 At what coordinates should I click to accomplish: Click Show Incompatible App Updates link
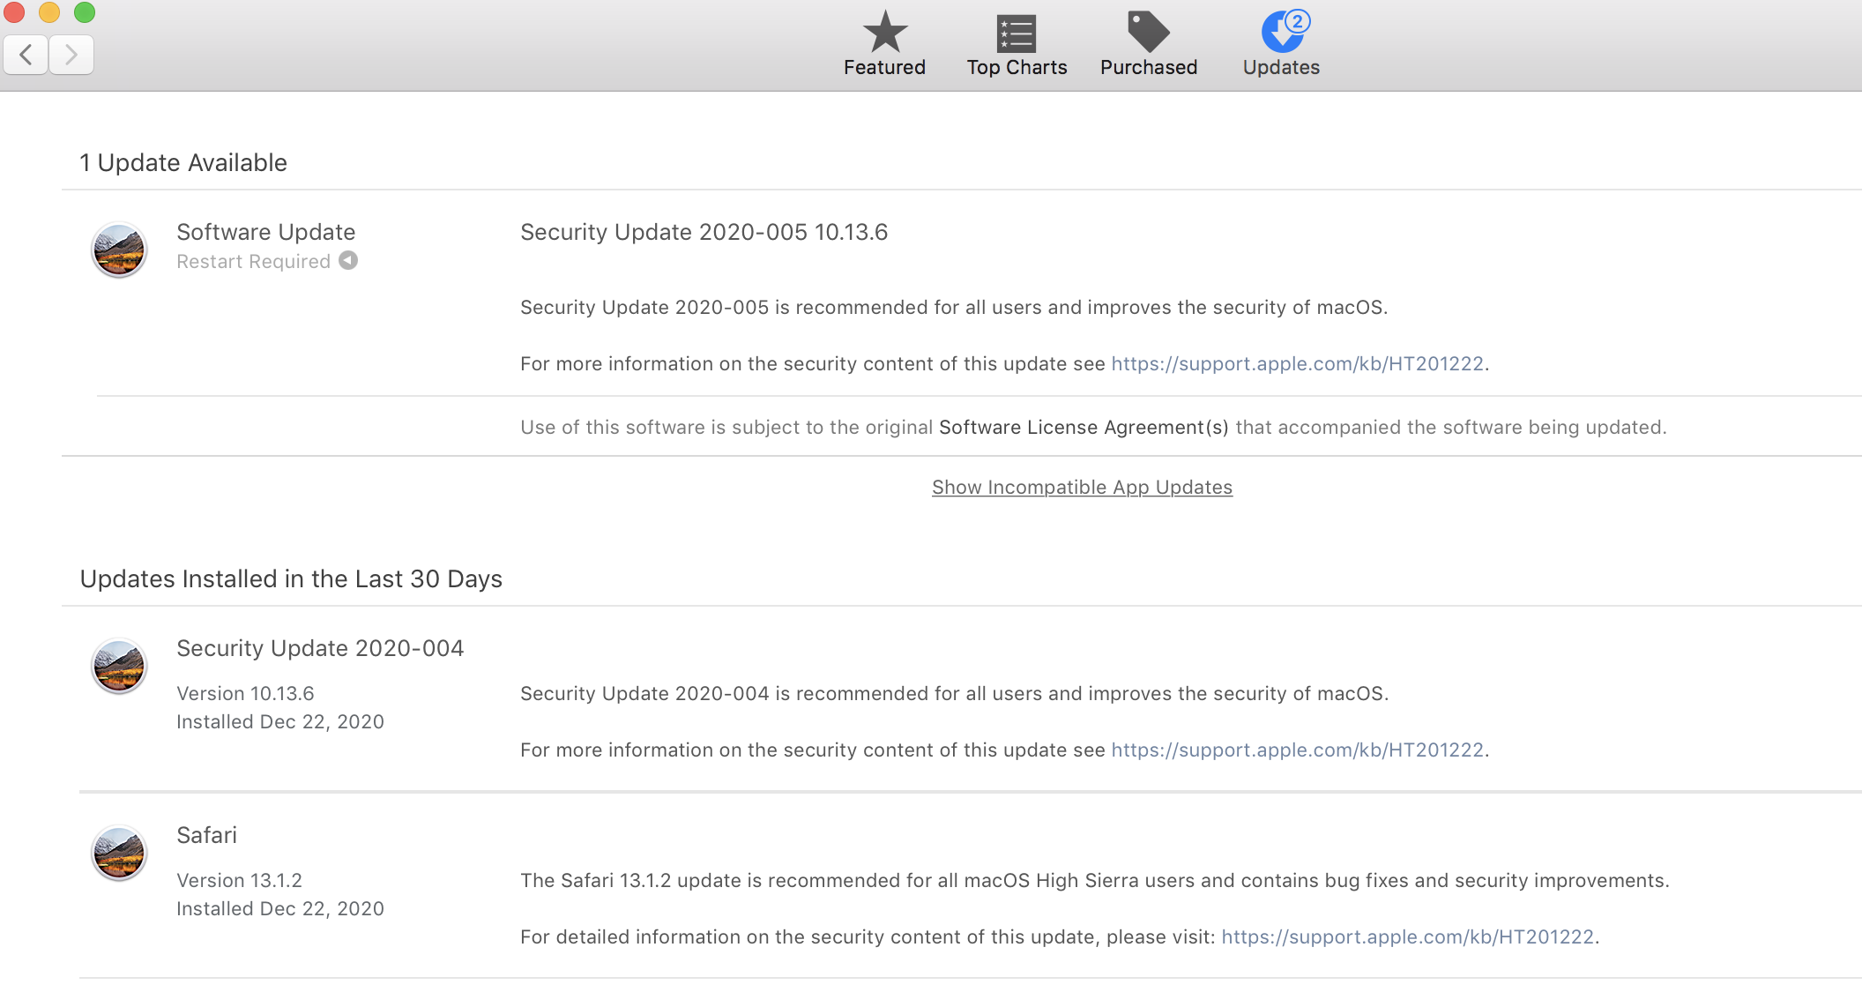click(x=1082, y=487)
